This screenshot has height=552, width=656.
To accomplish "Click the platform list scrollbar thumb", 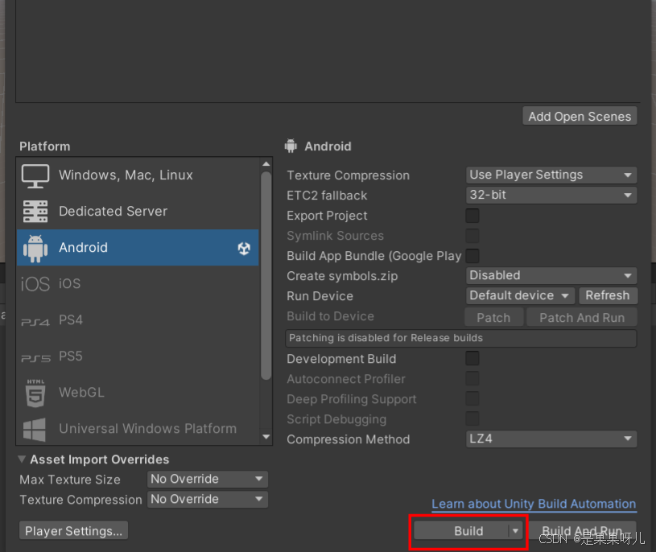I will (266, 276).
